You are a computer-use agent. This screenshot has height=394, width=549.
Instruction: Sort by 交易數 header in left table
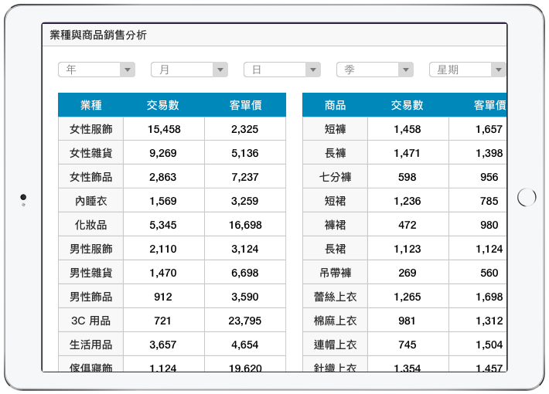point(164,105)
